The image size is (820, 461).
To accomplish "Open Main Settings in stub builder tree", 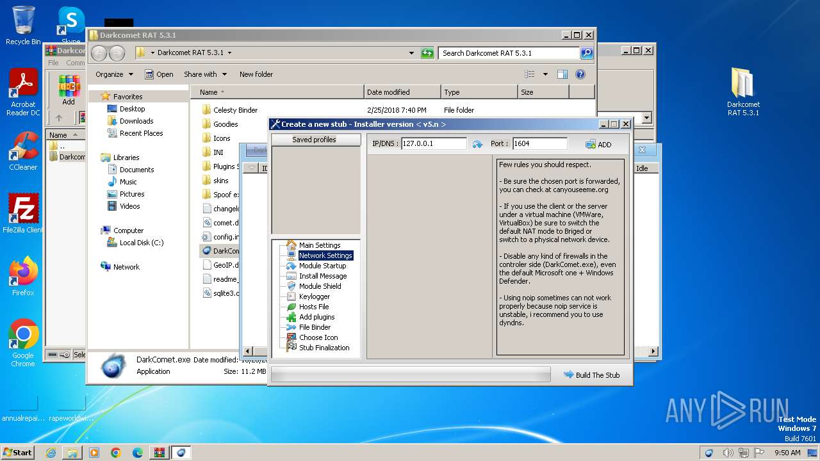I will click(x=319, y=245).
